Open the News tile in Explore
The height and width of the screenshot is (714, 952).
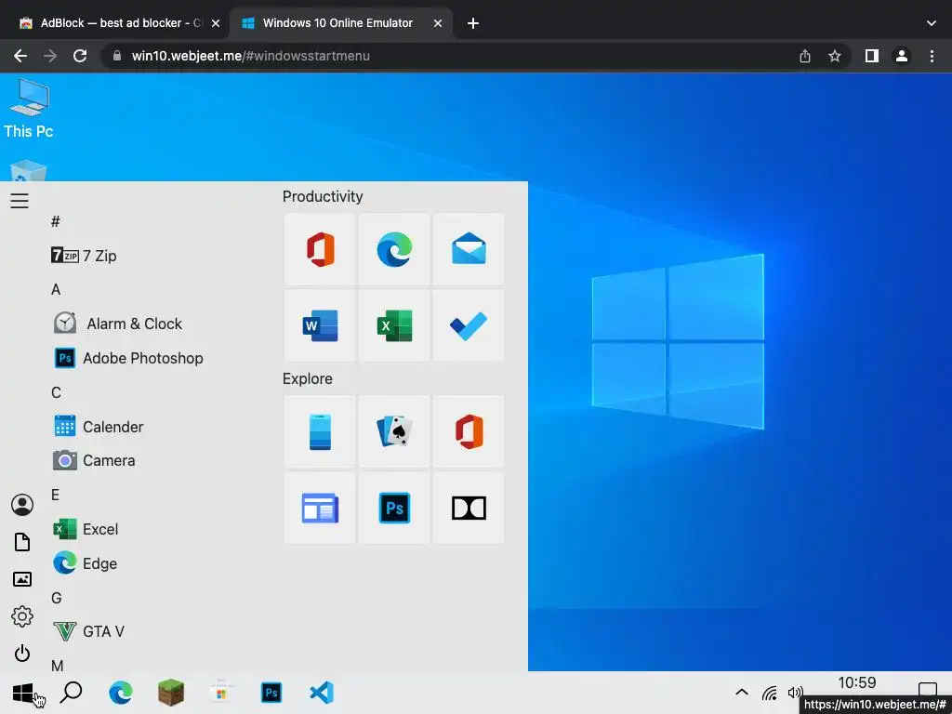pos(320,509)
